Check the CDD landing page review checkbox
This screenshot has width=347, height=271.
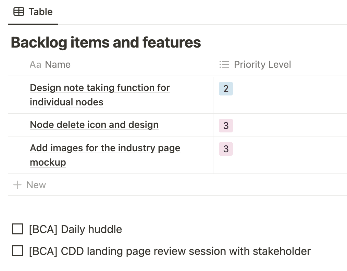click(17, 251)
